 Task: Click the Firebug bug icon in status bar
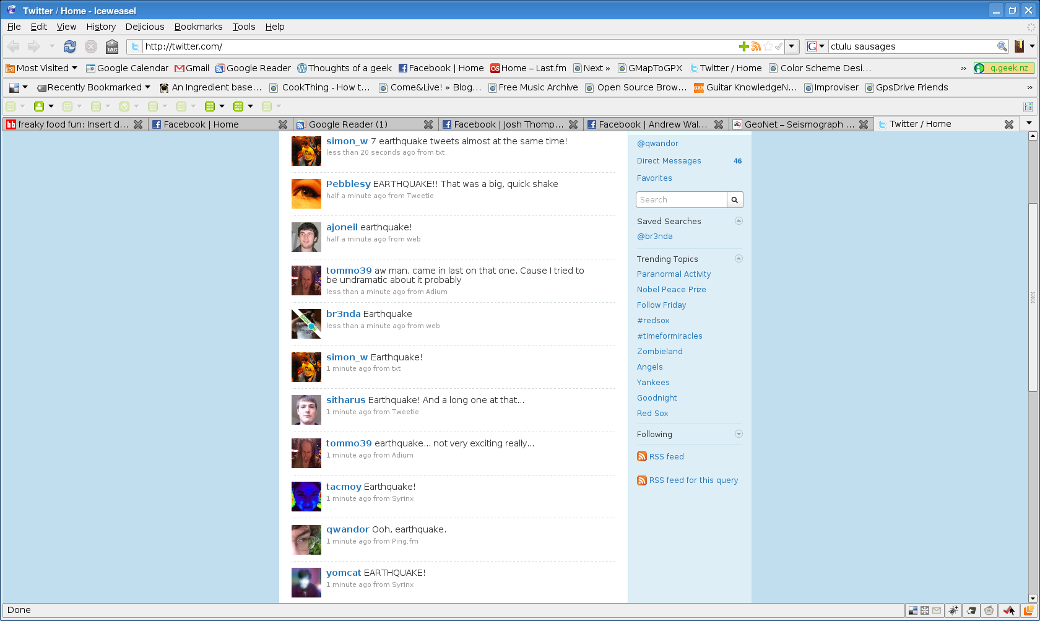tap(953, 610)
